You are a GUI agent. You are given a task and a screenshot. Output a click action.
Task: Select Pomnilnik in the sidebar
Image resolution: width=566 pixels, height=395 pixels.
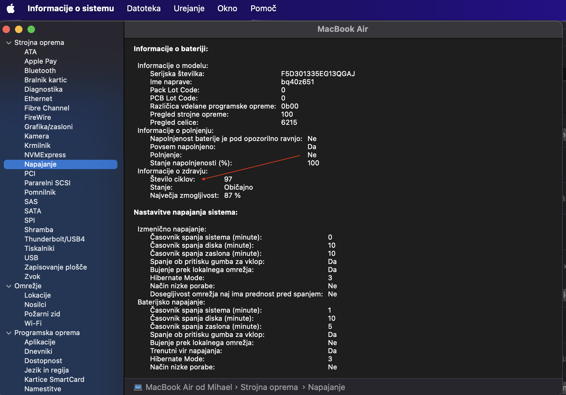tap(40, 192)
